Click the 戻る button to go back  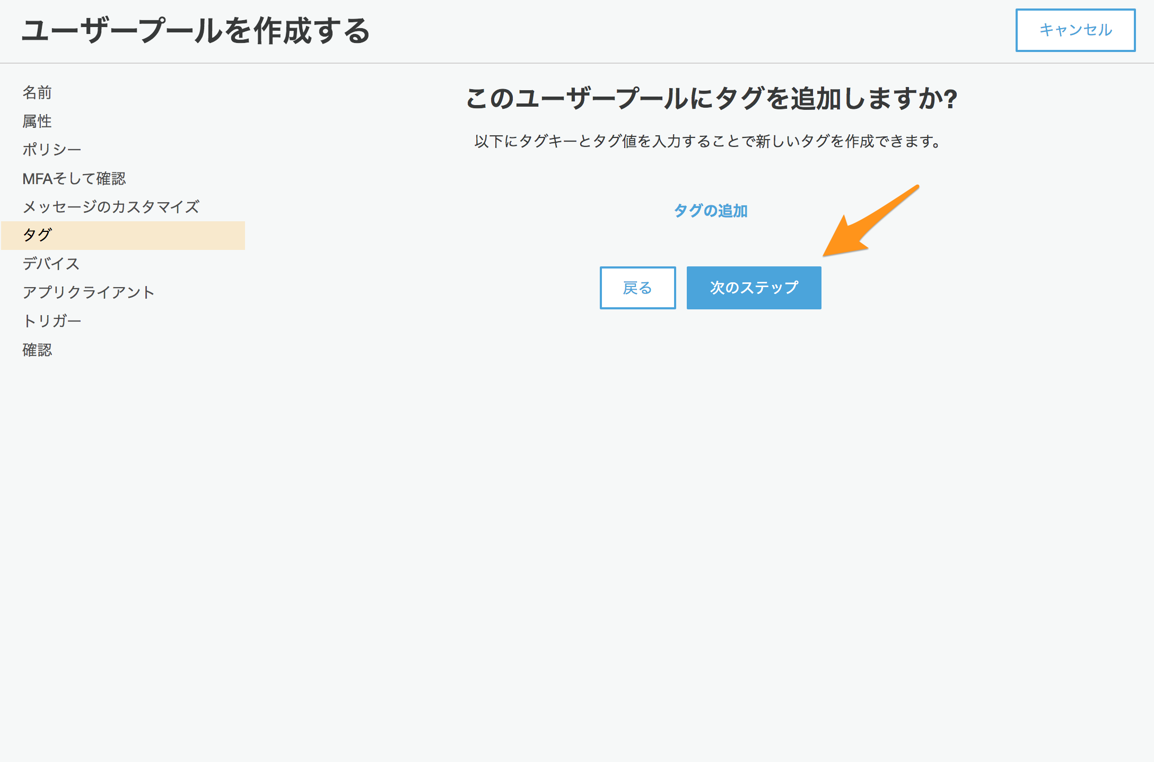pos(637,288)
